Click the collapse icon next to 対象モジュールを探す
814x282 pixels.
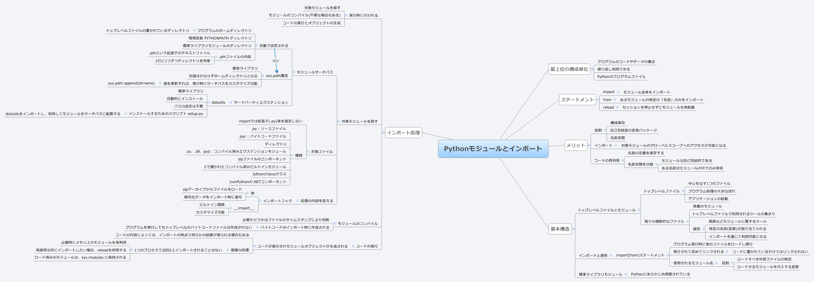click(x=339, y=121)
